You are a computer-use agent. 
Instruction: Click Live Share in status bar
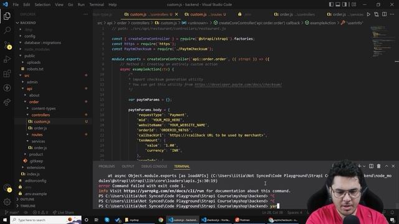[x=64, y=212]
